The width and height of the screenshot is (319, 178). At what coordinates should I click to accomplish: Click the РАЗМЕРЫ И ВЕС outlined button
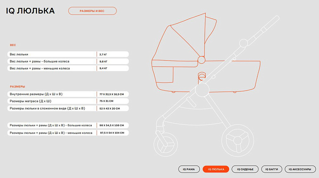[92, 11]
